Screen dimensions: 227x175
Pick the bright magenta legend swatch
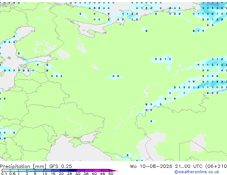(x=97, y=170)
